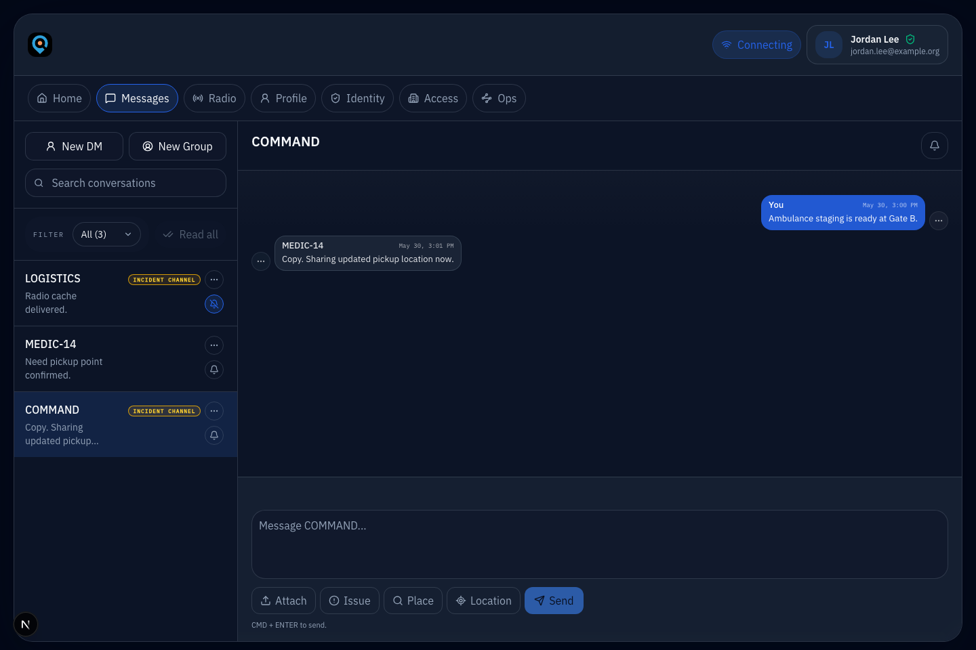Screen dimensions: 976x650
Task: Click the app logo in the header
Action: click(x=40, y=45)
